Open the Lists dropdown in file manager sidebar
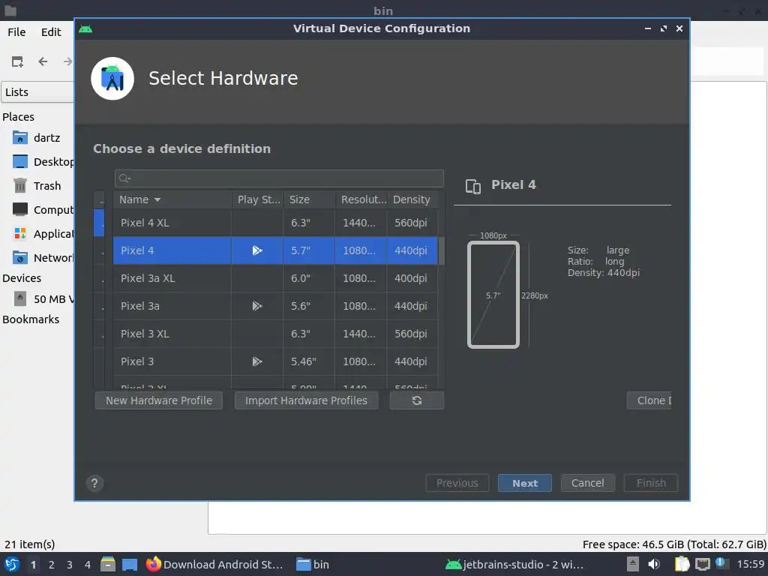This screenshot has width=768, height=576. (37, 92)
